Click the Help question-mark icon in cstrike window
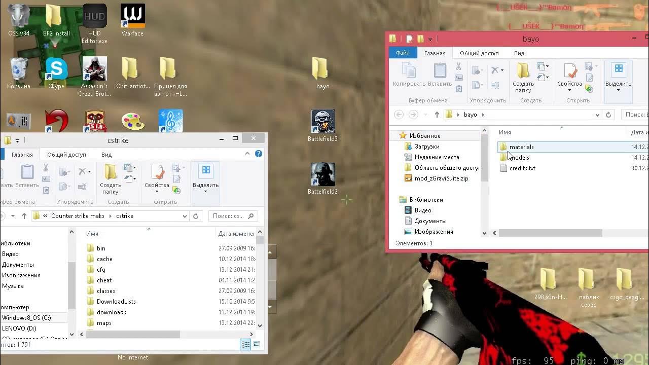The width and height of the screenshot is (649, 365). click(x=259, y=154)
